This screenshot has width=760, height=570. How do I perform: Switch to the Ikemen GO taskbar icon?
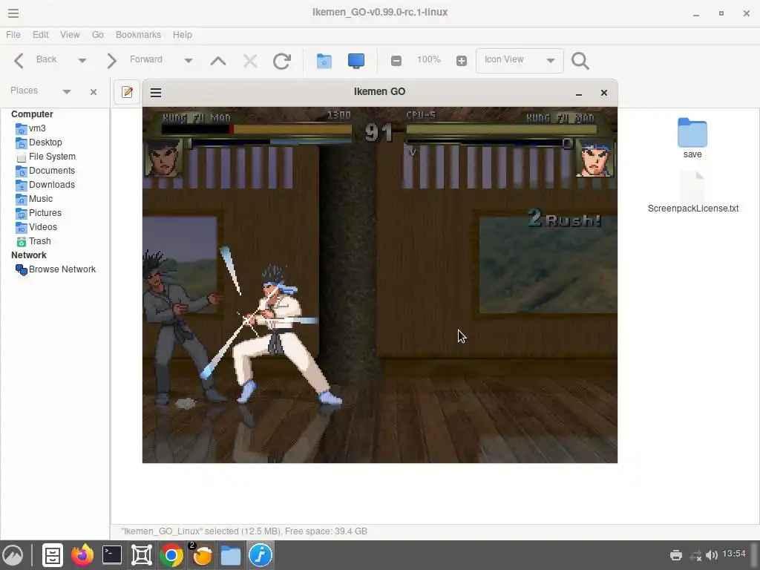click(x=261, y=555)
